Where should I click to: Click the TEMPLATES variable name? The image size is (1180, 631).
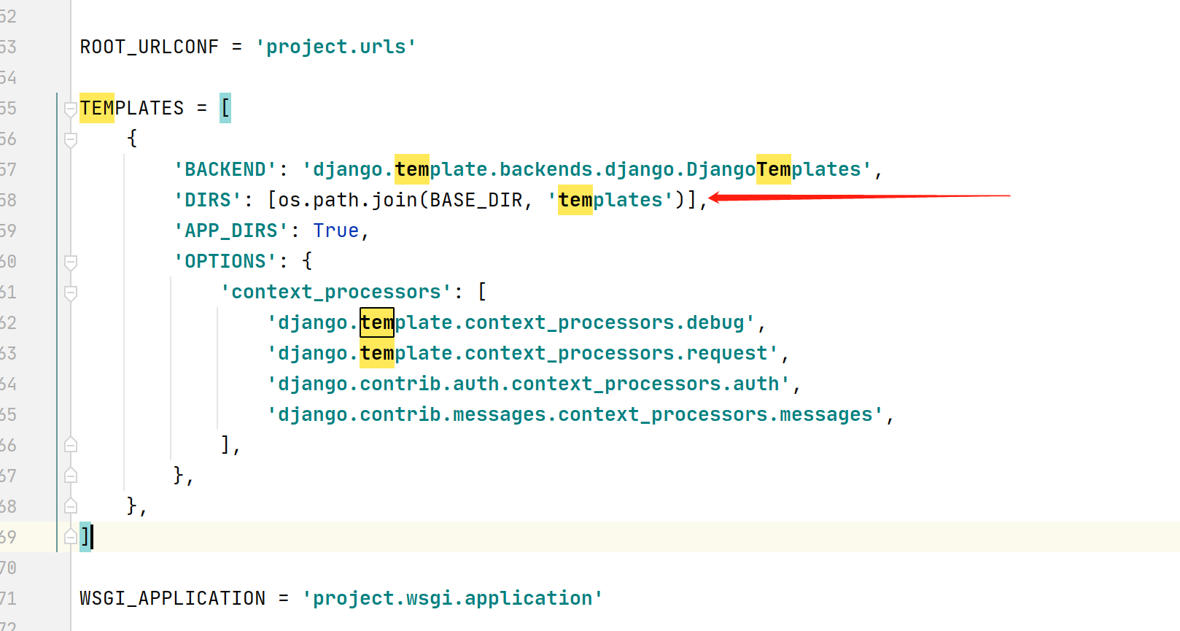(132, 108)
